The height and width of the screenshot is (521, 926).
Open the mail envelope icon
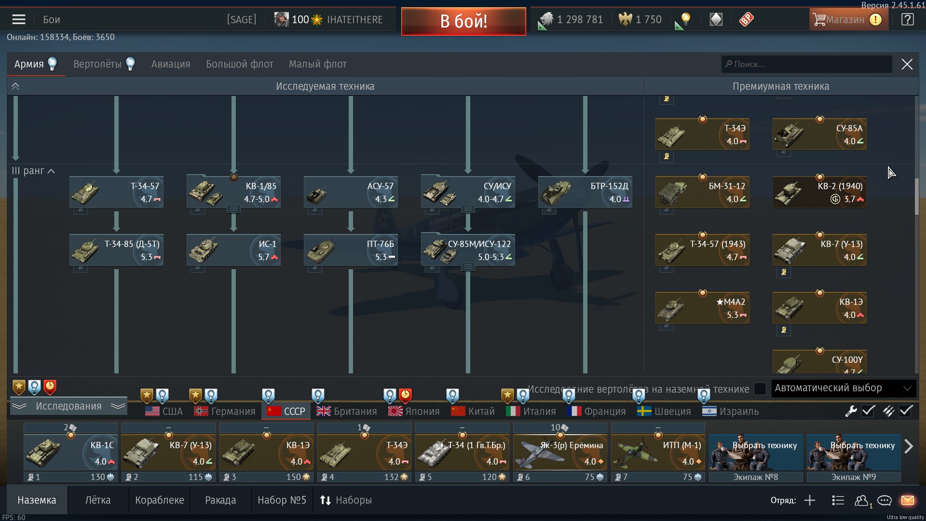(908, 500)
